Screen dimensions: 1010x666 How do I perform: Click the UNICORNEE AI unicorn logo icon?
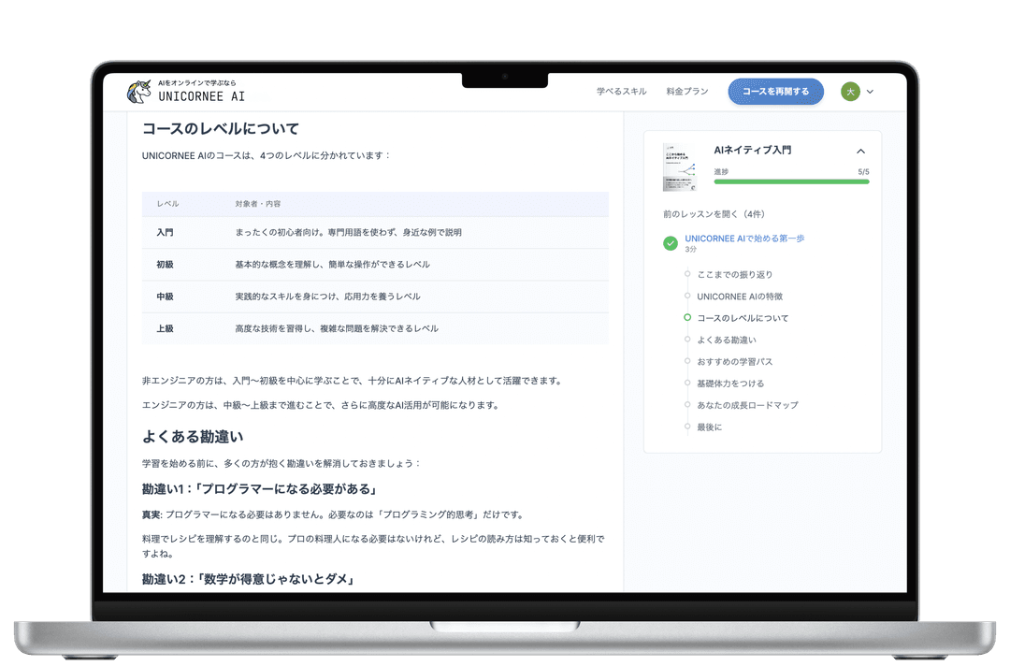[138, 92]
